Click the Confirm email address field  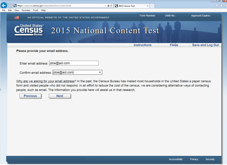point(77,72)
